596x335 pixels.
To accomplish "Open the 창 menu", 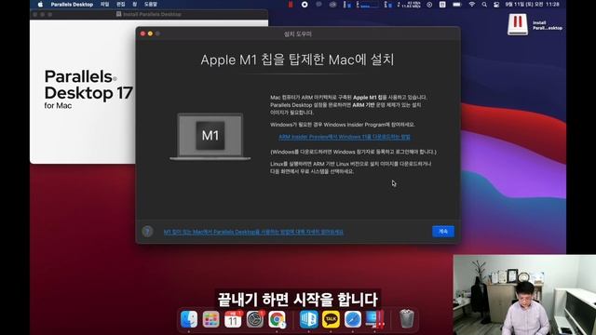I will point(134,5).
